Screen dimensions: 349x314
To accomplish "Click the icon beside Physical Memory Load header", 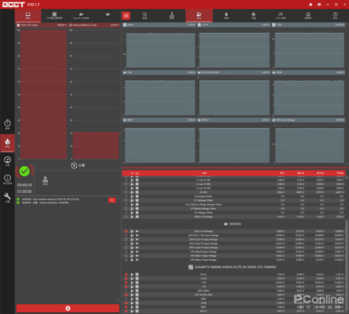I will pyautogui.click(x=71, y=25).
